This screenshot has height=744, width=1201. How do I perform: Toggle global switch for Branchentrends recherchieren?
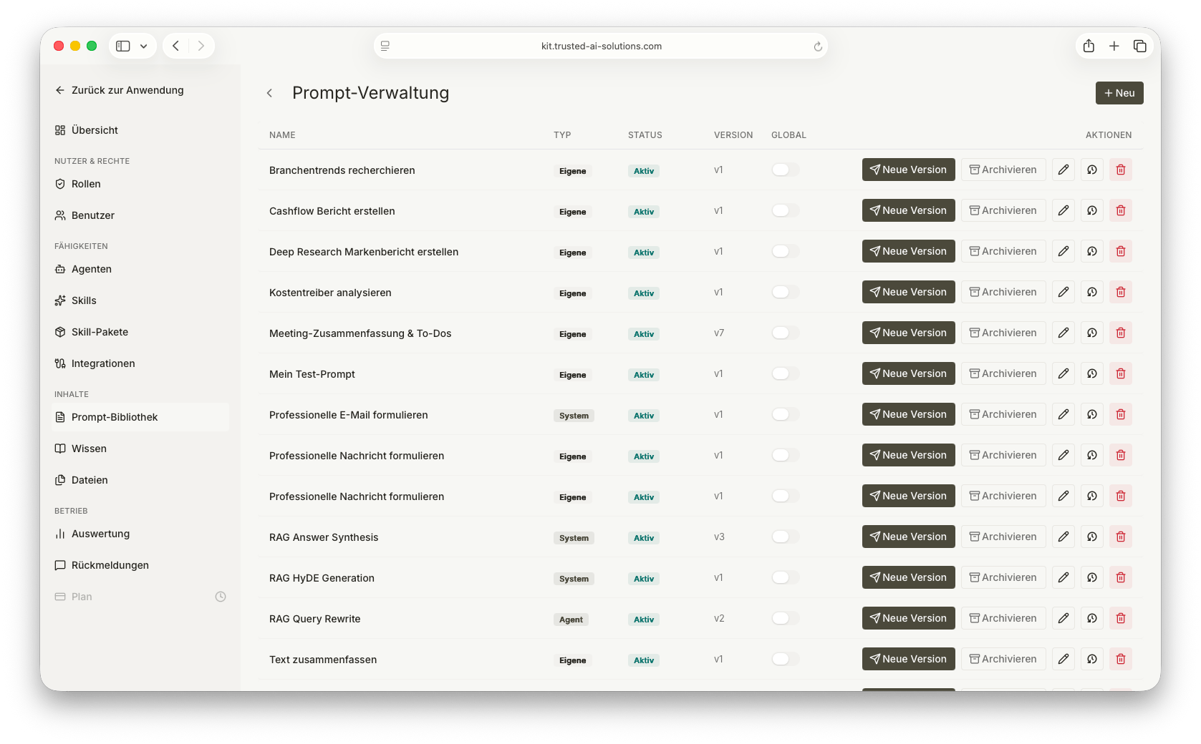pyautogui.click(x=785, y=170)
